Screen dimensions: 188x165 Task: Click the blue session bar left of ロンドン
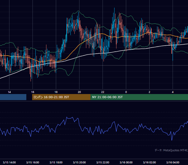click(x=13, y=97)
